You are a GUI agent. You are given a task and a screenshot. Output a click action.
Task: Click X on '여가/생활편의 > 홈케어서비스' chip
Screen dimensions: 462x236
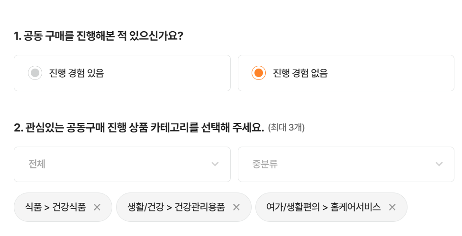click(392, 207)
